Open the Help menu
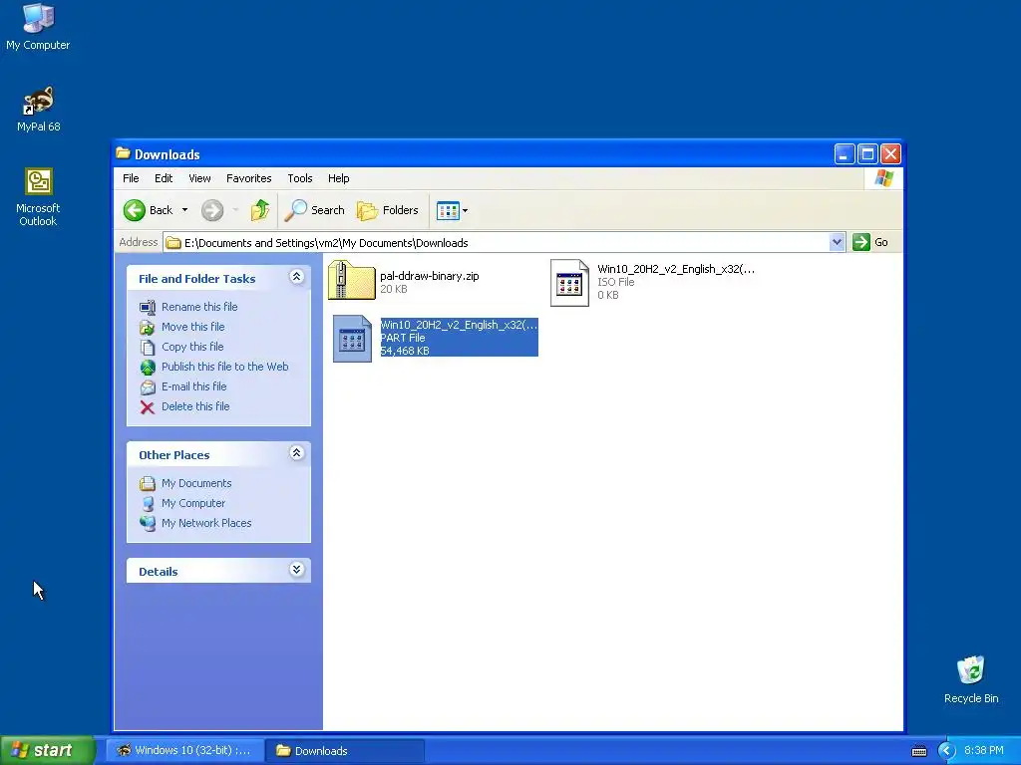 [338, 178]
